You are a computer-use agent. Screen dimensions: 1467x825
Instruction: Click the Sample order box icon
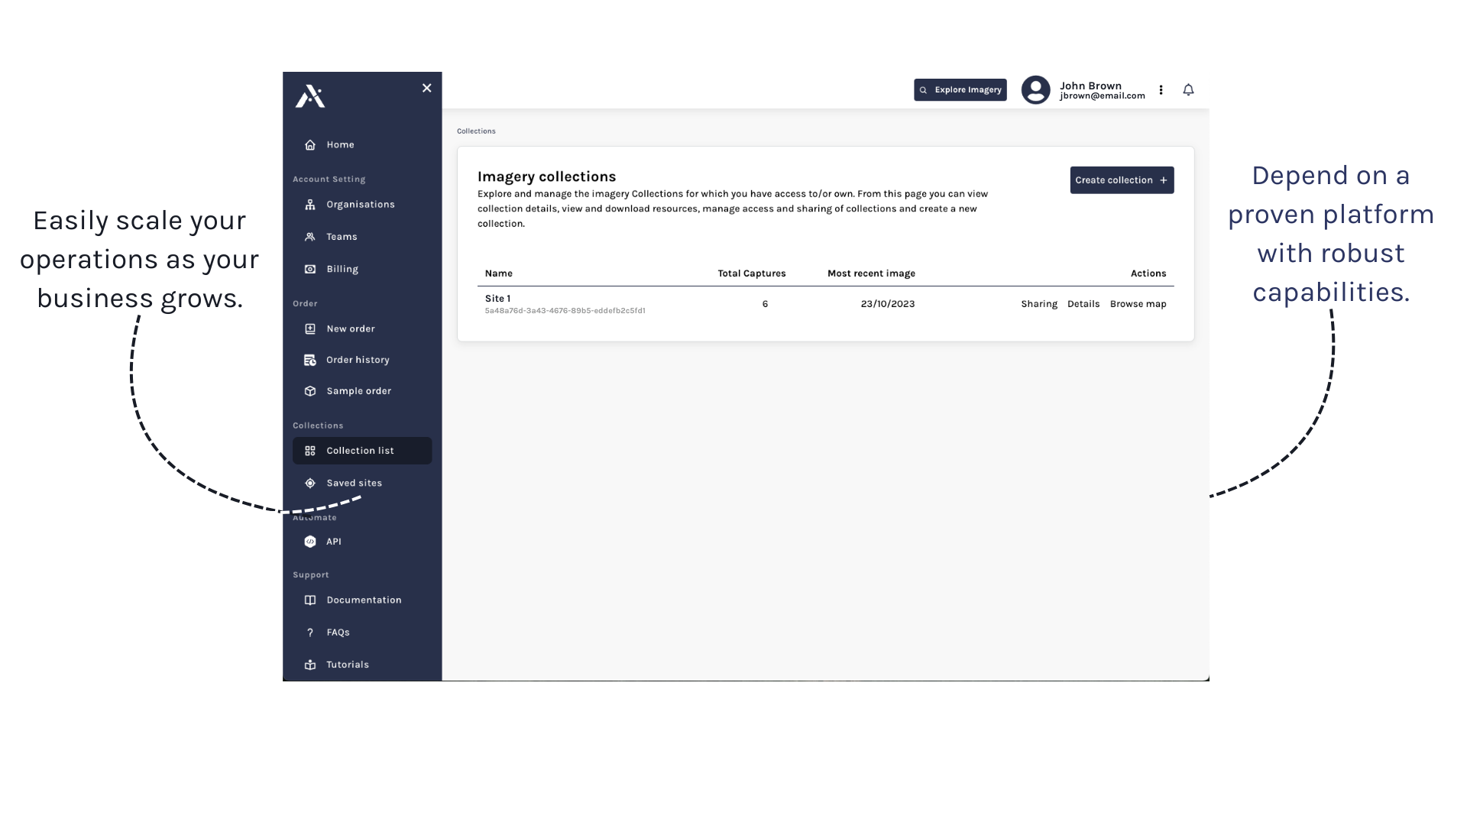[x=310, y=391]
